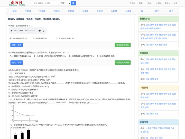
Task: Select the 五年级 grade tab
Action: [x=71, y=11]
